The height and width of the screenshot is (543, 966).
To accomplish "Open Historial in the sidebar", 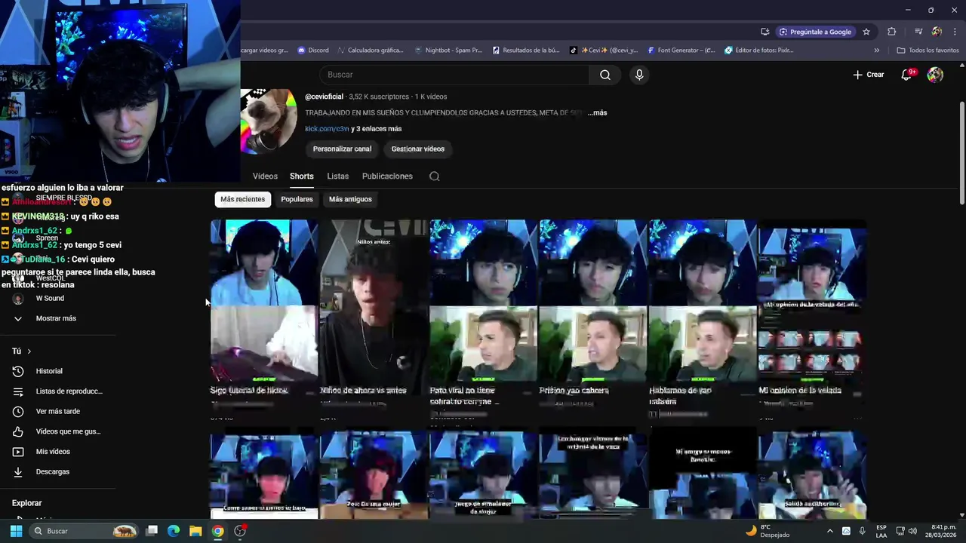I will [x=49, y=371].
